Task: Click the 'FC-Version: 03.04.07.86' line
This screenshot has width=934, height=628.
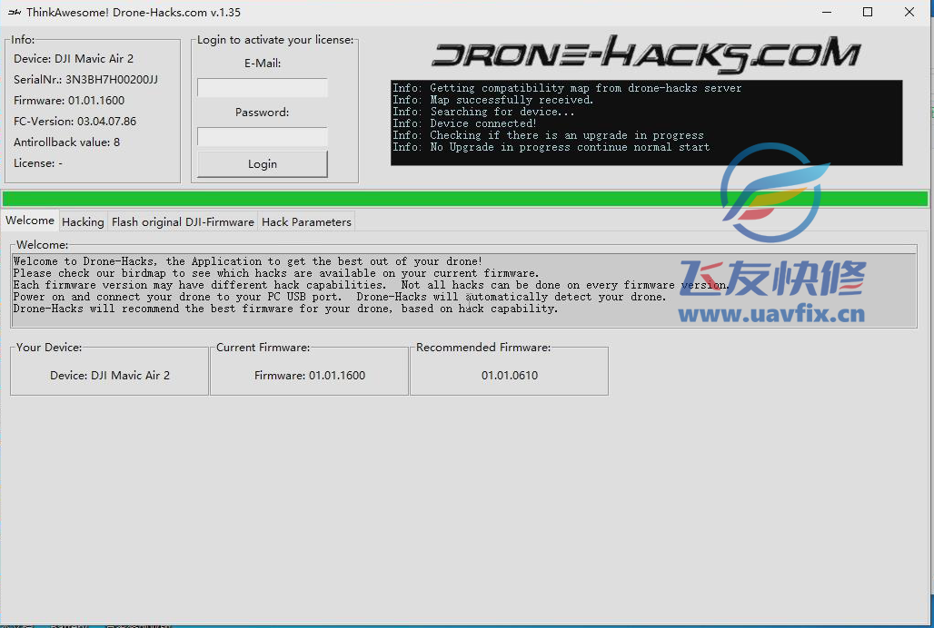Action: point(75,122)
